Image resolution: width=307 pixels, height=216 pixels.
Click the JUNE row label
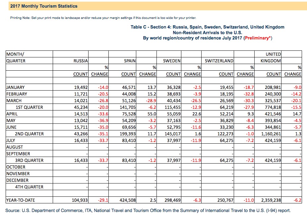coord(11,127)
